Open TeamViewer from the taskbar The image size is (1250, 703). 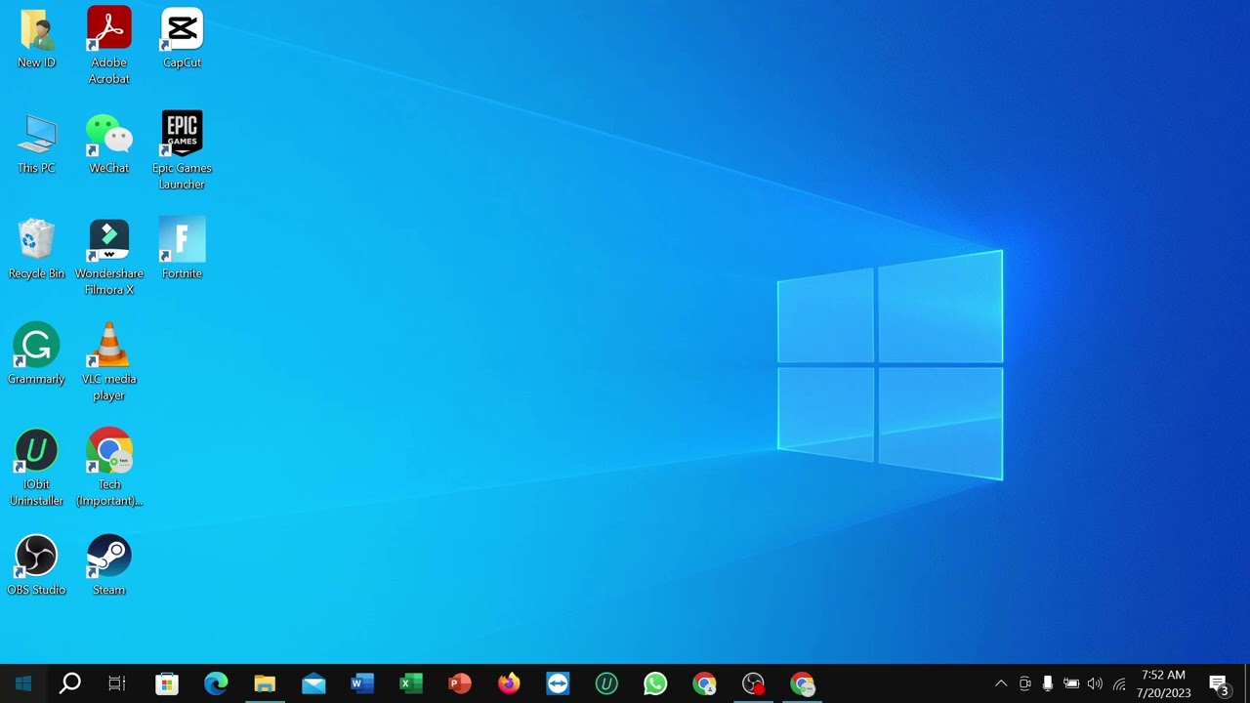[558, 683]
